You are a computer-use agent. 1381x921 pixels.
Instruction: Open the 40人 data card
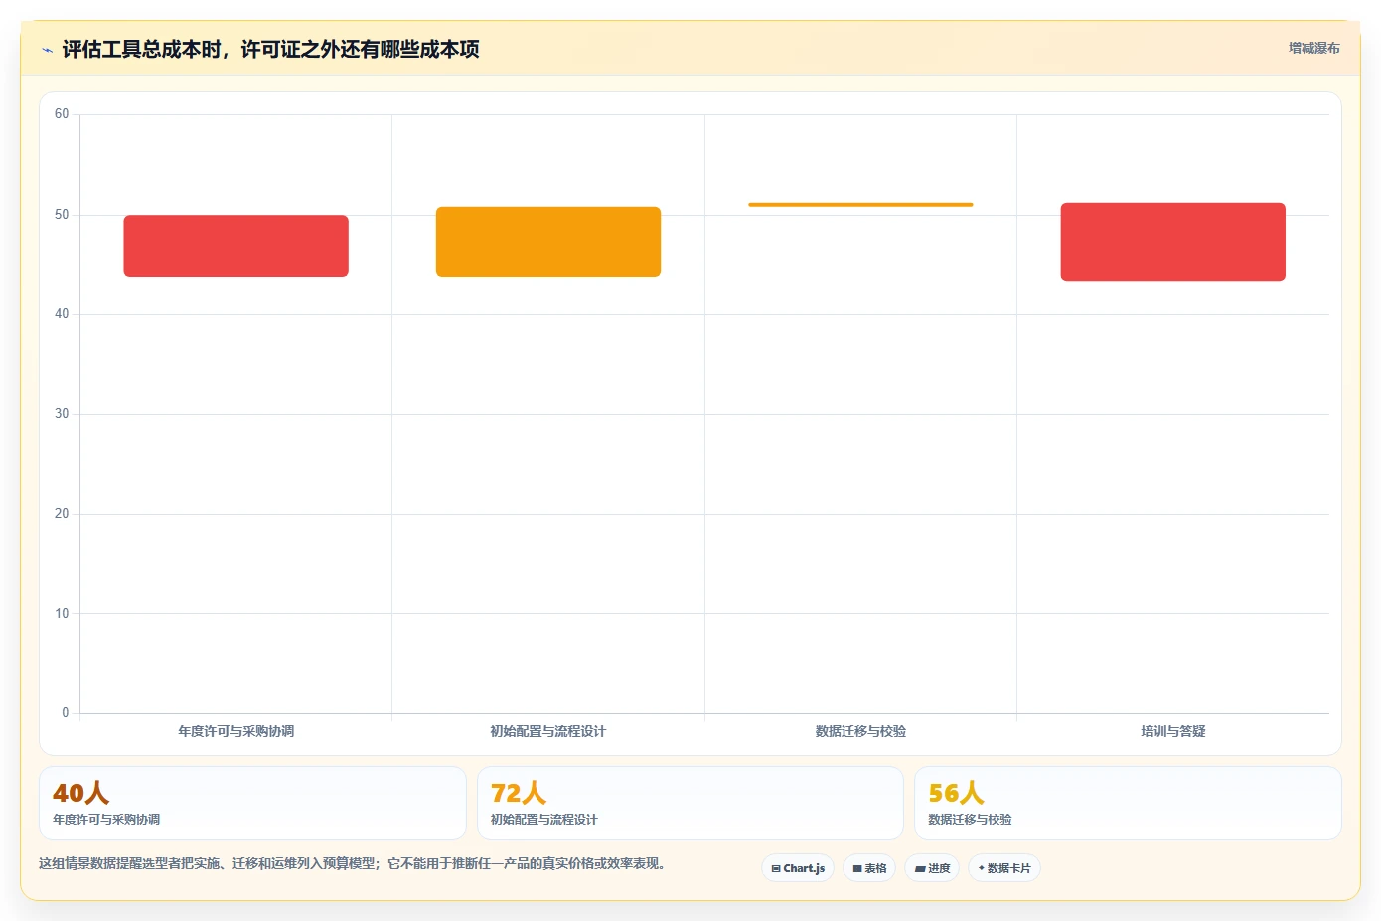(x=252, y=803)
